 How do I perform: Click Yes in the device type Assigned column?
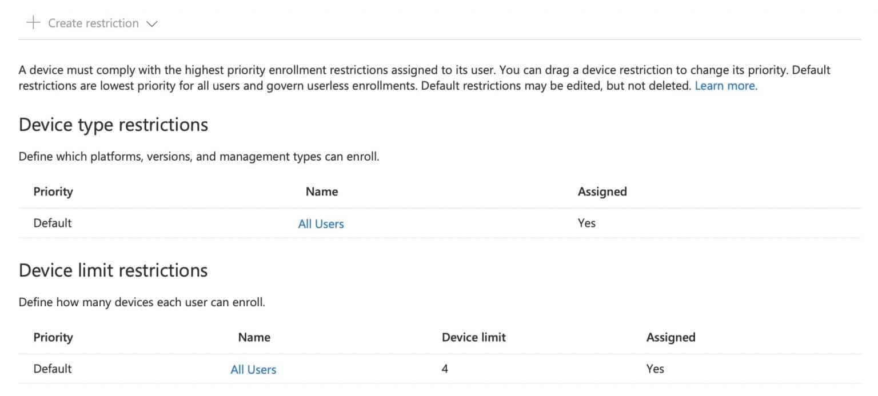586,223
